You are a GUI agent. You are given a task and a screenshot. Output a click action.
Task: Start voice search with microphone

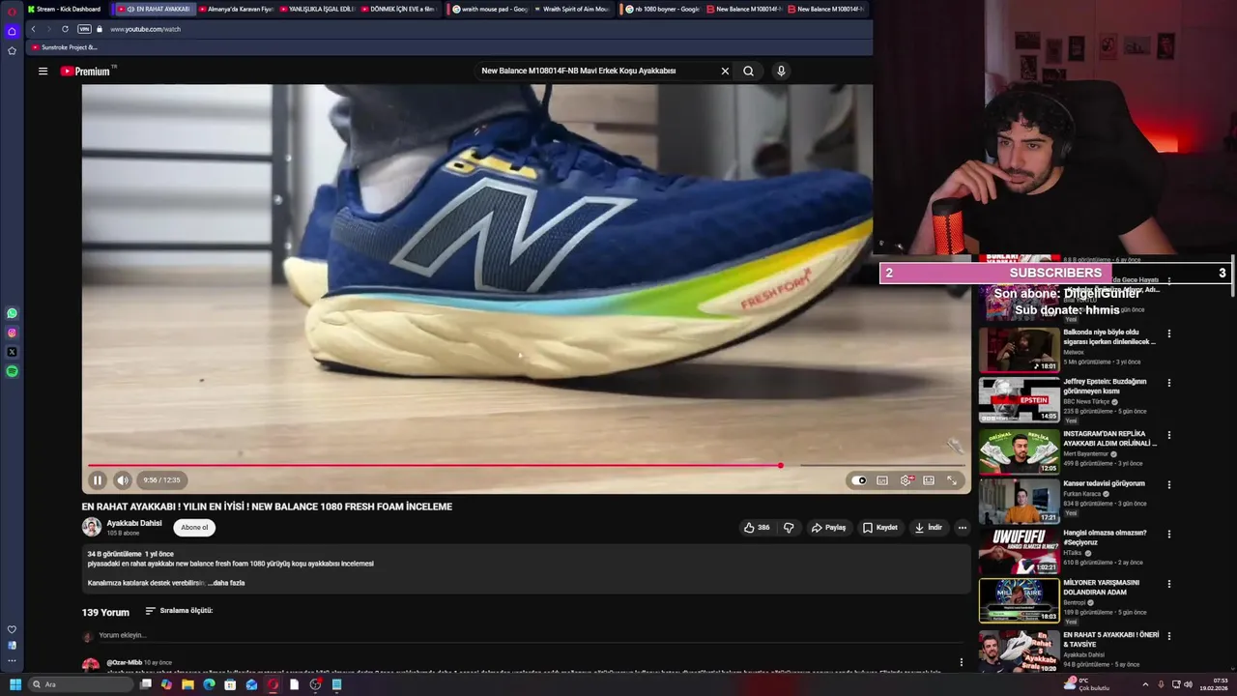coord(781,71)
